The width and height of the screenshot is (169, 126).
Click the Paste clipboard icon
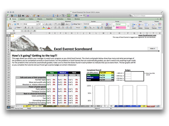click(10, 26)
